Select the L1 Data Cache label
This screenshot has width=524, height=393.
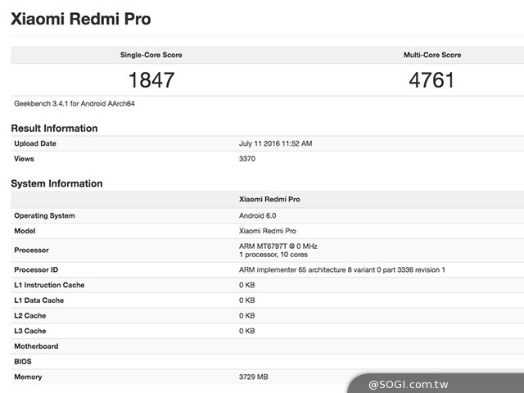point(38,300)
